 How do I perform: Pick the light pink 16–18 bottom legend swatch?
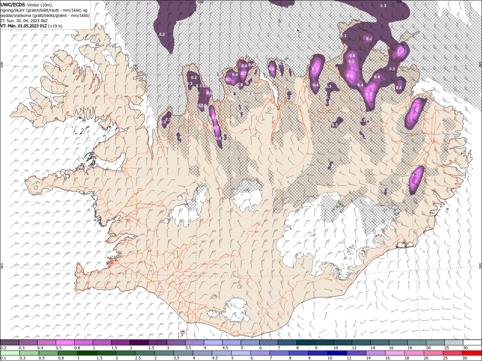tap(395, 353)
